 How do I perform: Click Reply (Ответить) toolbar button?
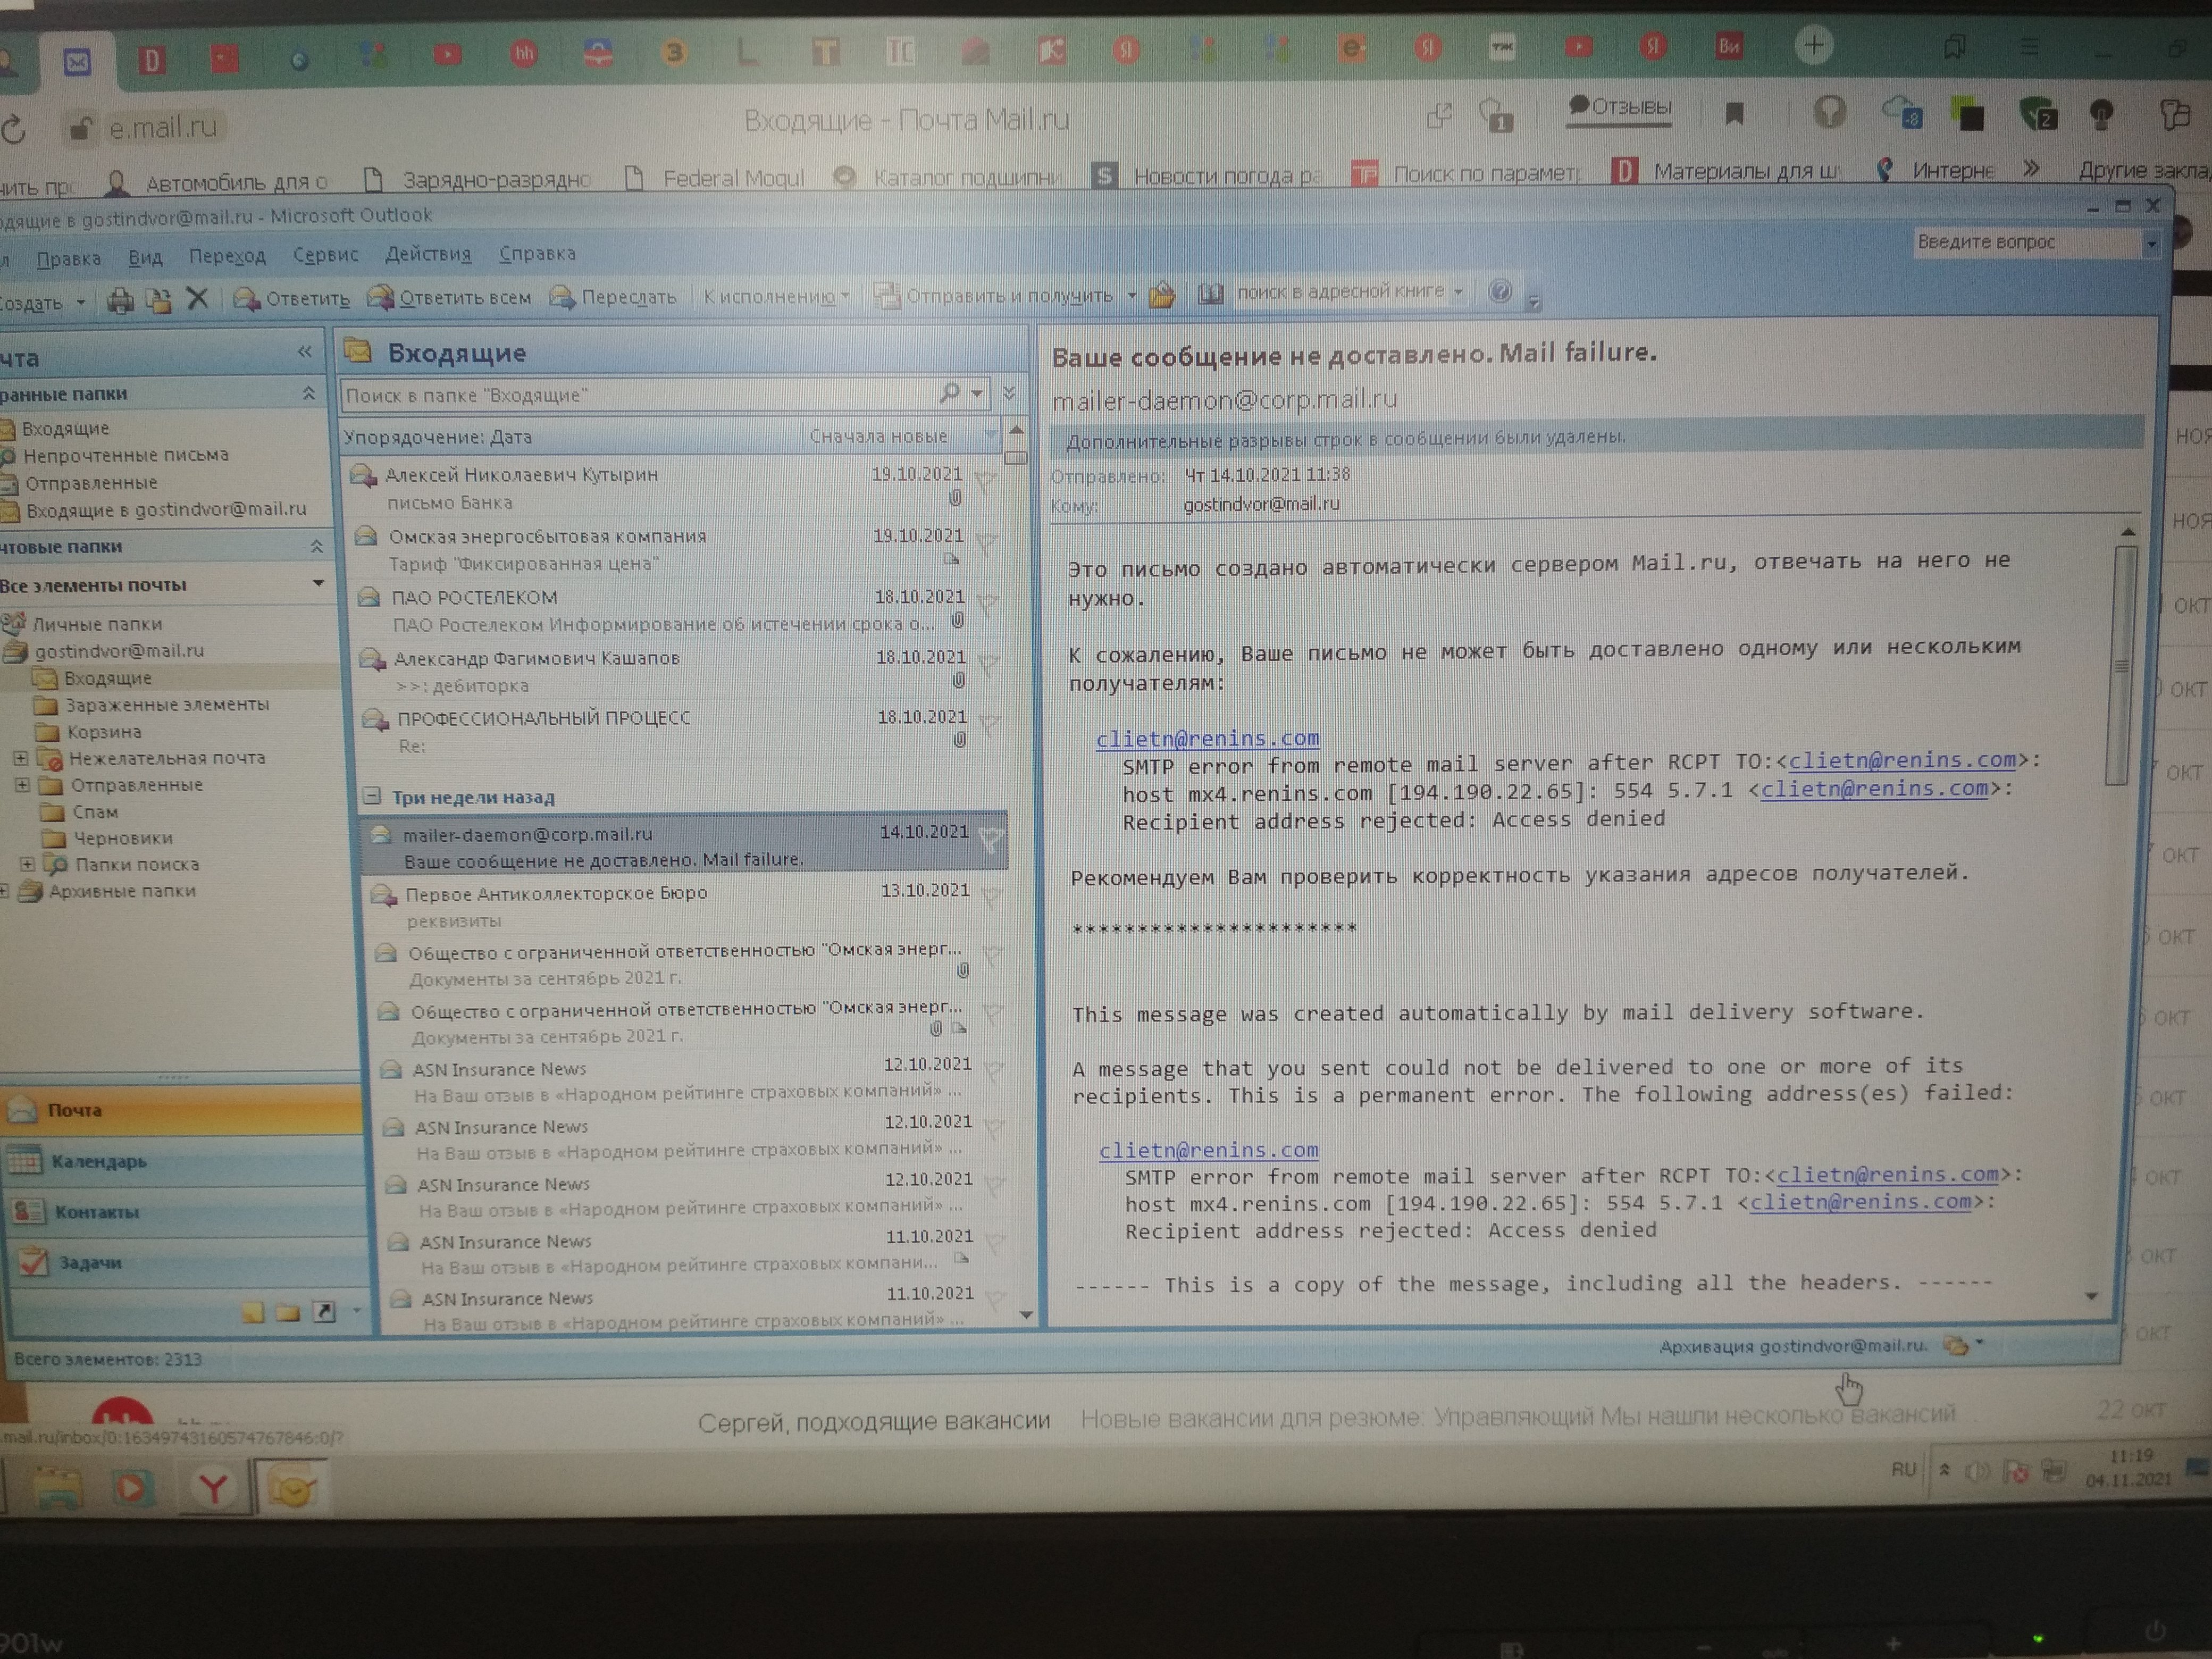[x=292, y=298]
